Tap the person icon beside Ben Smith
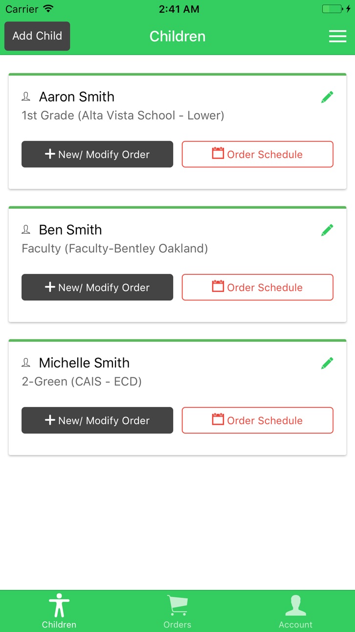The height and width of the screenshot is (632, 355). coord(26,230)
